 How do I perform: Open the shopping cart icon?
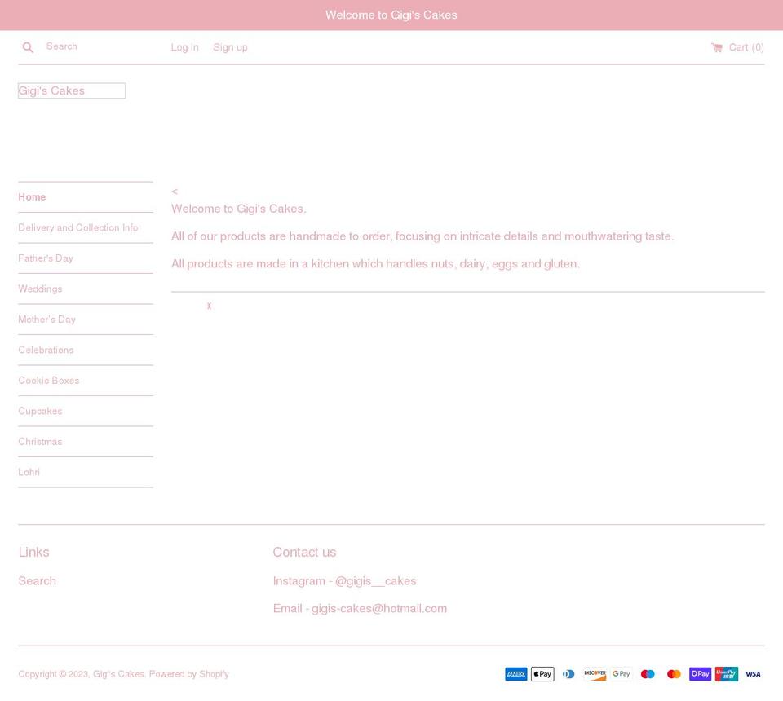pos(715,47)
